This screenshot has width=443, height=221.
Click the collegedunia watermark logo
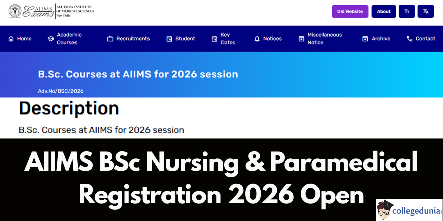click(409, 210)
